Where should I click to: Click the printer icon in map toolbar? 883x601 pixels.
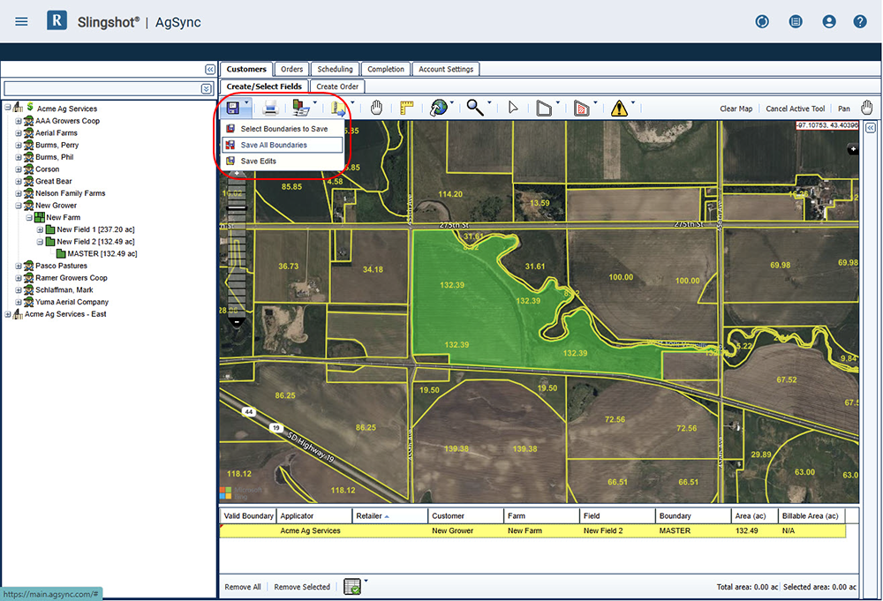pos(270,108)
